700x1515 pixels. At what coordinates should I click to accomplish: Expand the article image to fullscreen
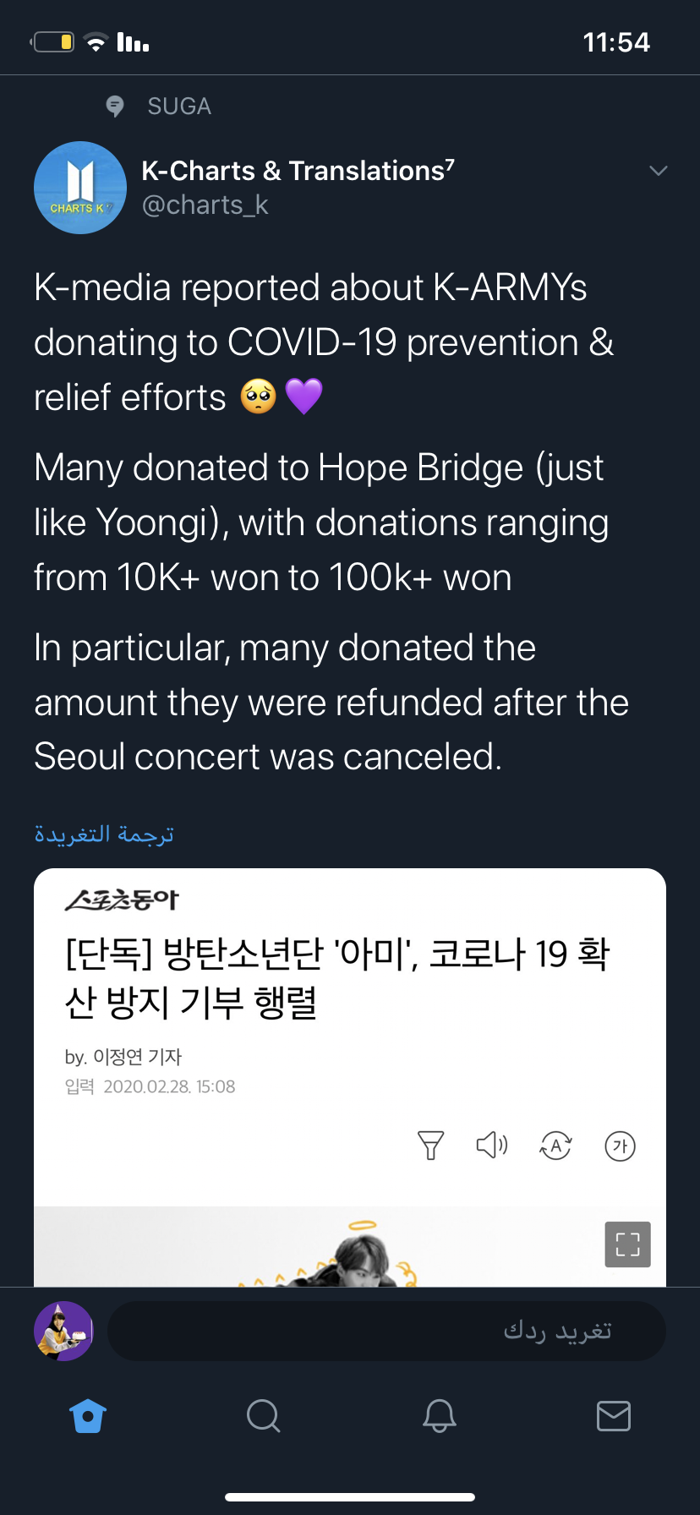coord(627,1244)
